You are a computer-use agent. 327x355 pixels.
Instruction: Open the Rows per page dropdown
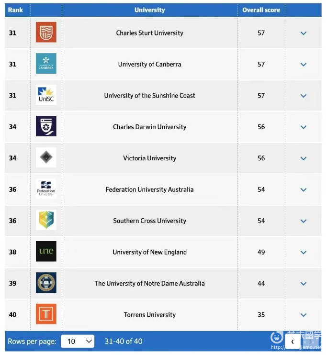(78, 341)
